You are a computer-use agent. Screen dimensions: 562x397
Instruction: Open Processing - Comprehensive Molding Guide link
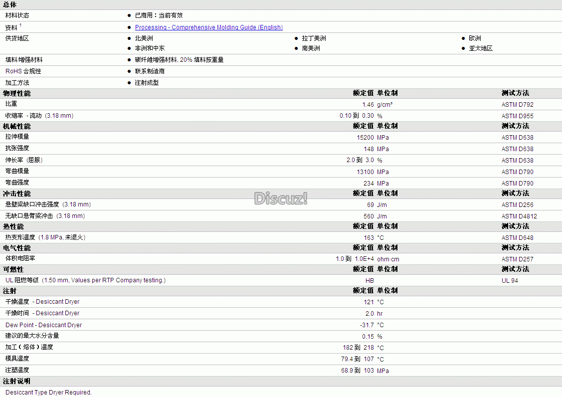208,27
